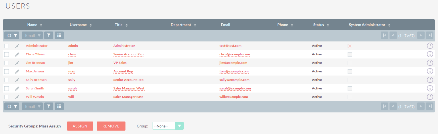438x134 pixels.
Task: Open select-all dropdown in top toolbar
Action: pyautogui.click(x=12, y=35)
